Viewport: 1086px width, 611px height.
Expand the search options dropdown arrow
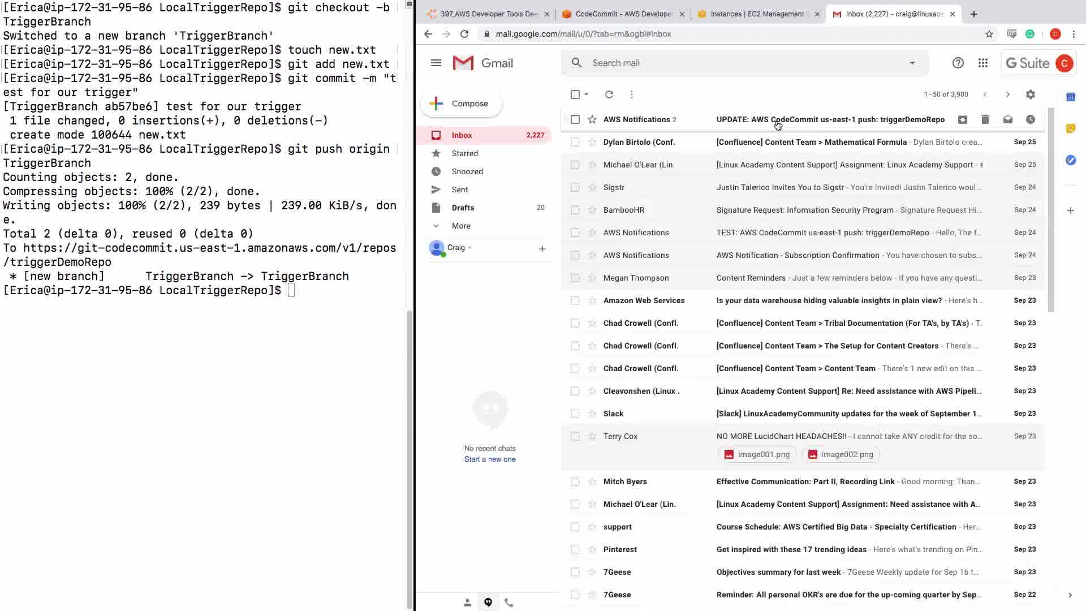click(912, 63)
